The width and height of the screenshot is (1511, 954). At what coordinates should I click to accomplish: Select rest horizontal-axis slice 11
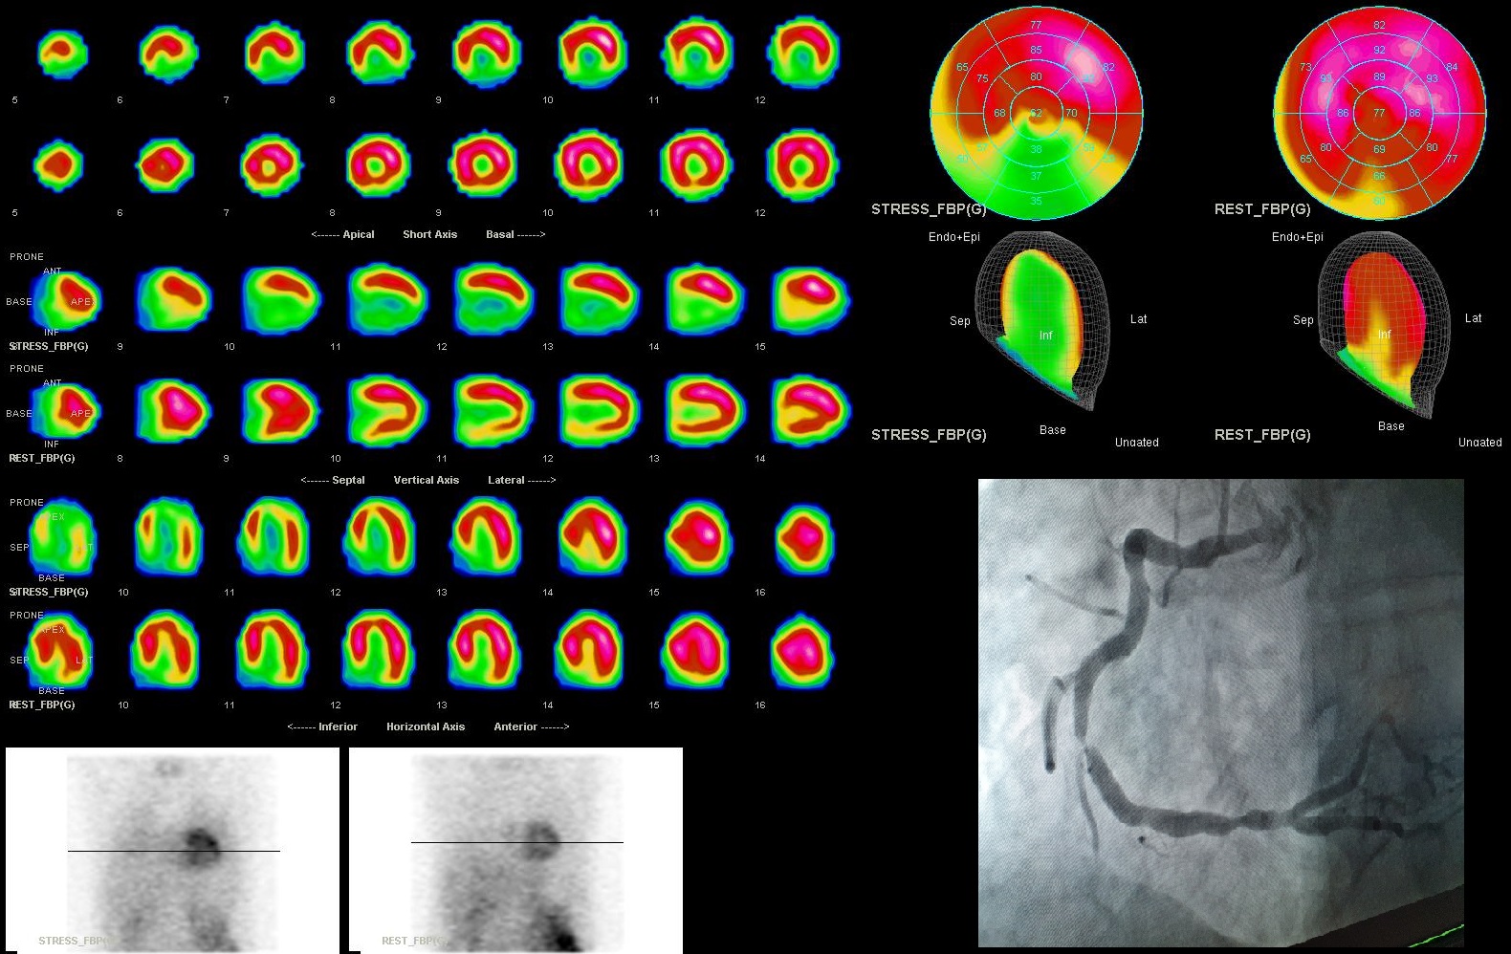[274, 650]
